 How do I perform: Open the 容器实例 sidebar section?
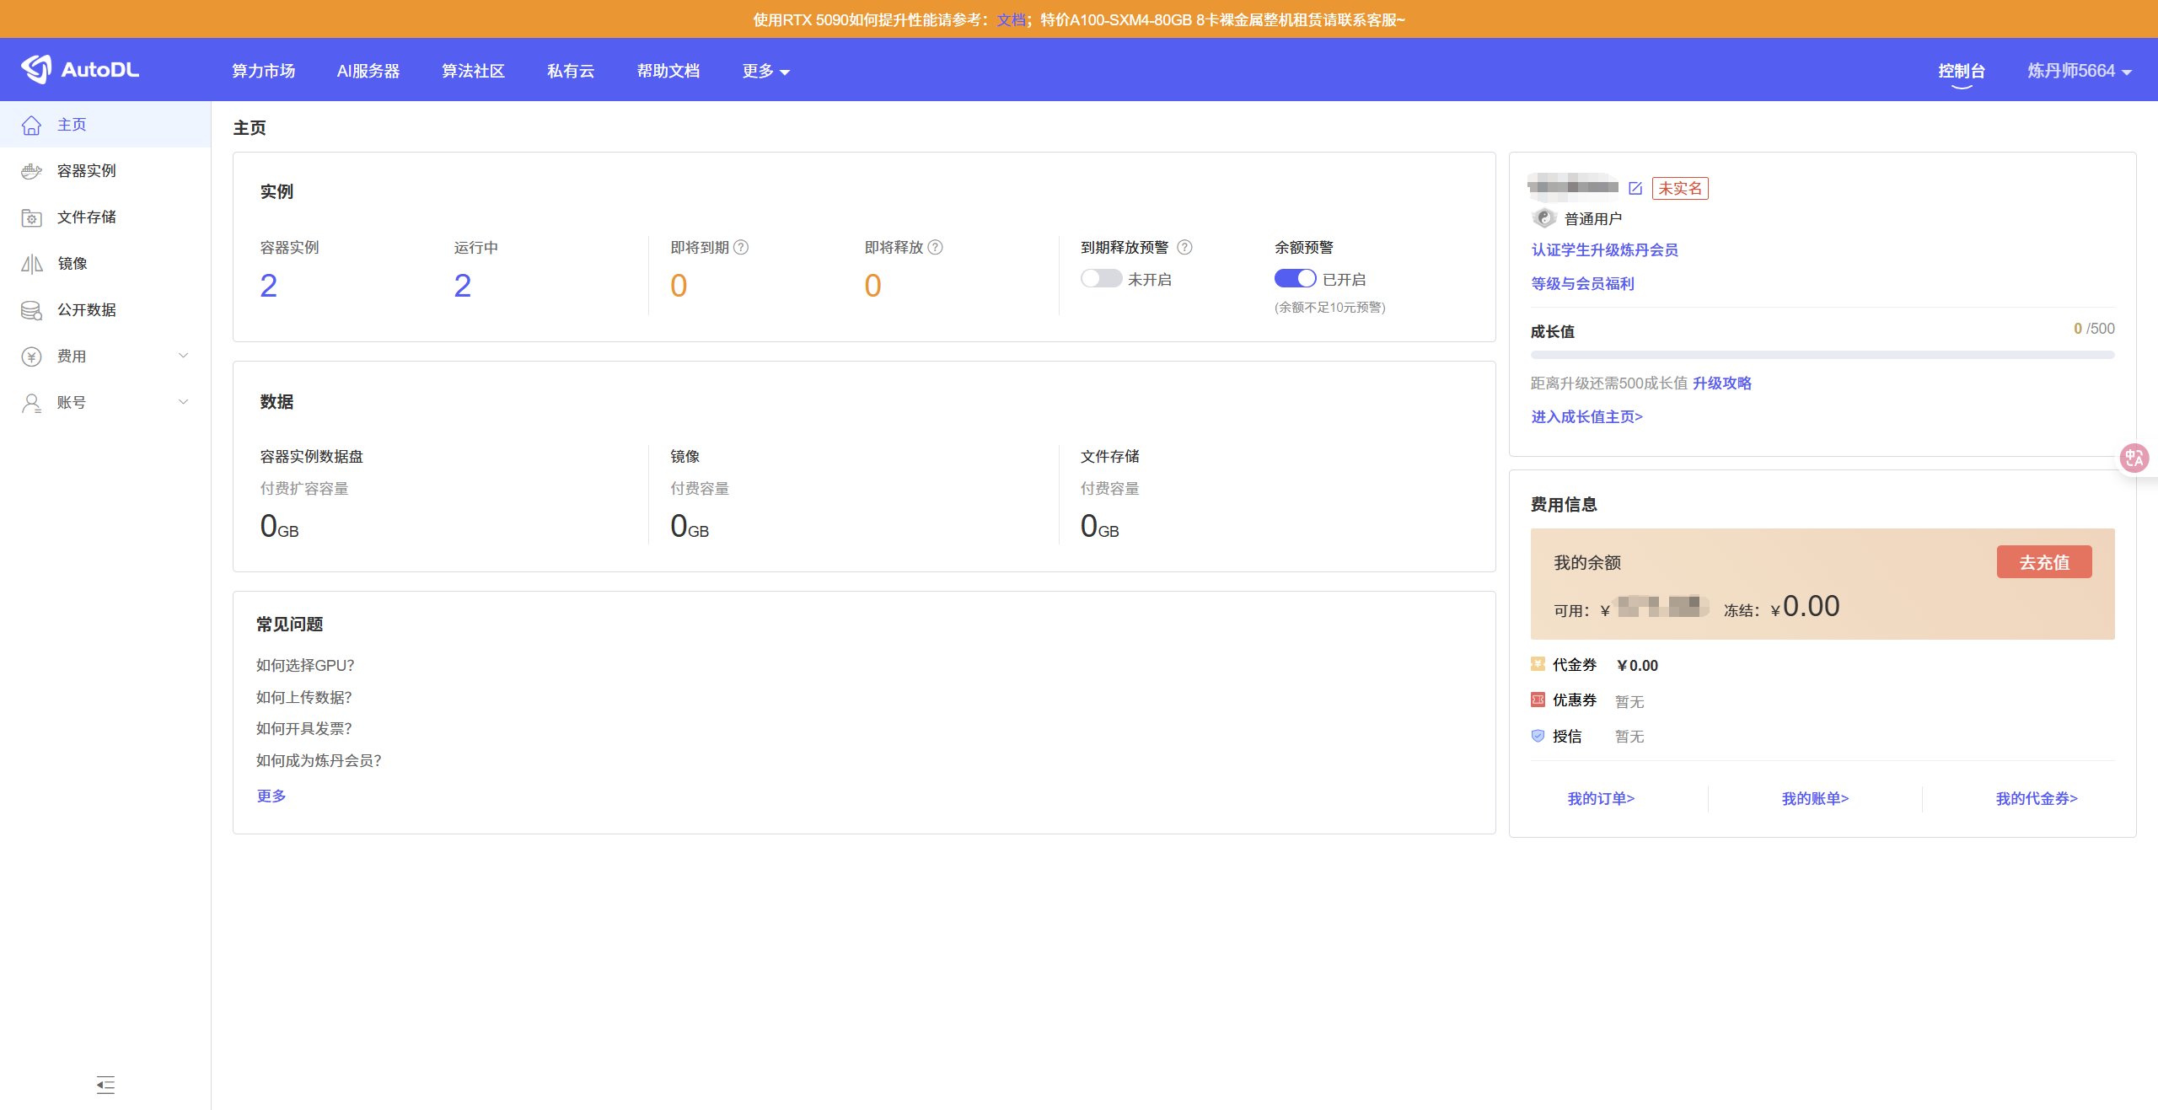tap(85, 170)
